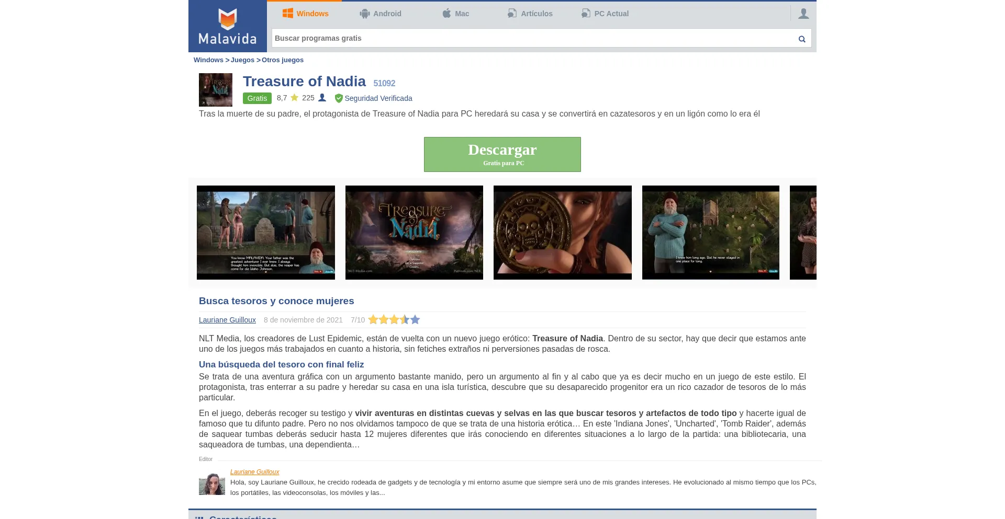Image resolution: width=1005 pixels, height=519 pixels.
Task: Click the green security verified shield icon
Action: pos(339,98)
